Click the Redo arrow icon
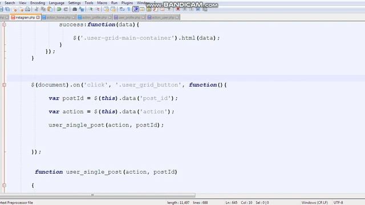Screen dimensions: 365x205 (66, 9)
